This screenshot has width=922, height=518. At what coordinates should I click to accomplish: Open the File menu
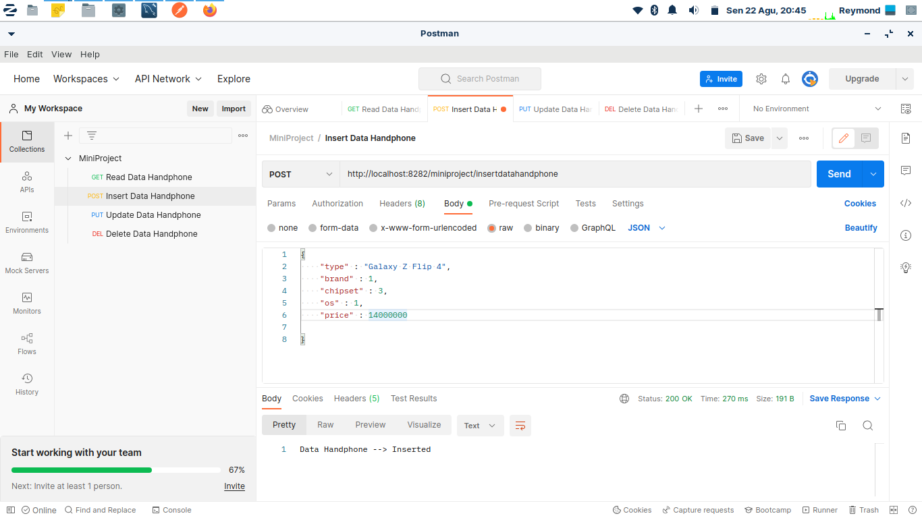click(x=11, y=55)
